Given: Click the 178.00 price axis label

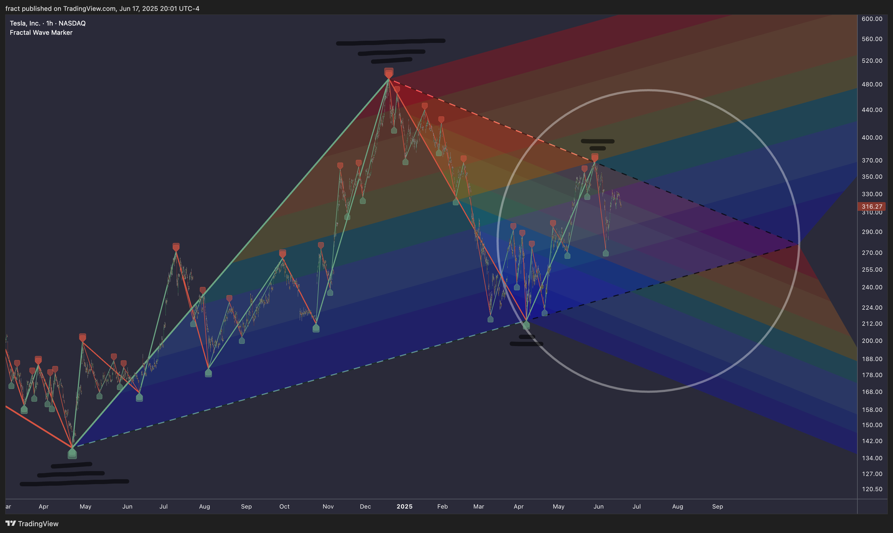Looking at the screenshot, I should coord(872,375).
